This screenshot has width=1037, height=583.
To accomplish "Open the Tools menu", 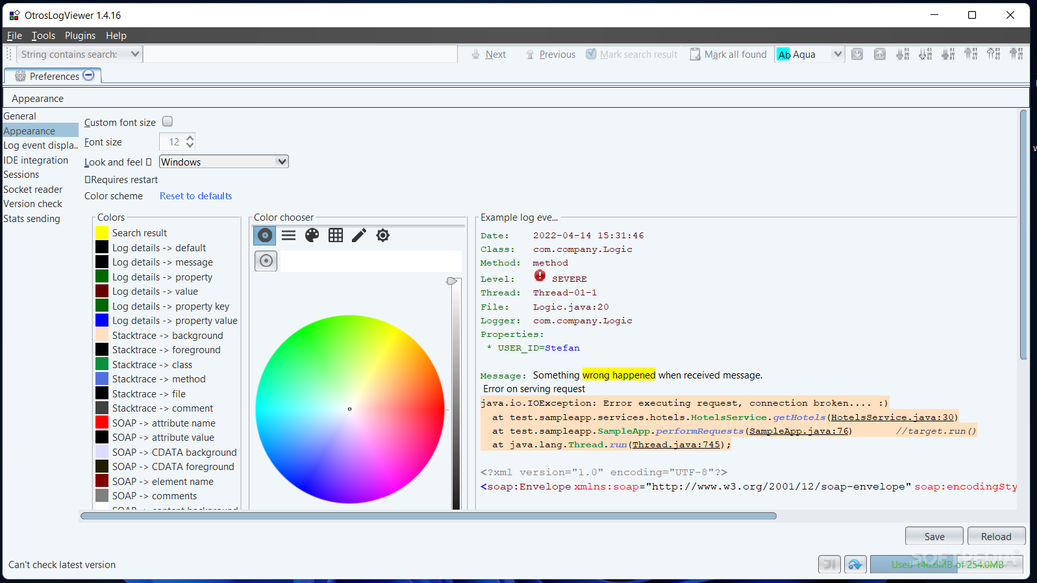I will (44, 36).
